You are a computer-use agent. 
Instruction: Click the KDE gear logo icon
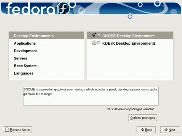(x=94, y=43)
